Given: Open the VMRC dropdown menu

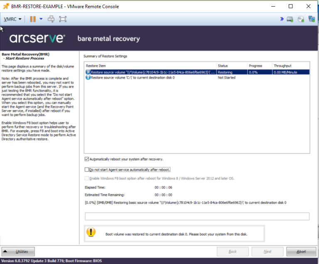Looking at the screenshot, I should click(12, 19).
